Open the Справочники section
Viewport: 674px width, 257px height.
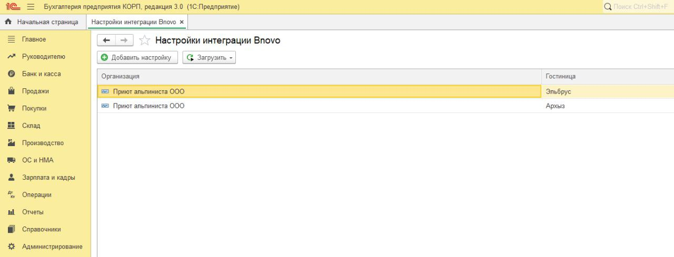pyautogui.click(x=42, y=229)
